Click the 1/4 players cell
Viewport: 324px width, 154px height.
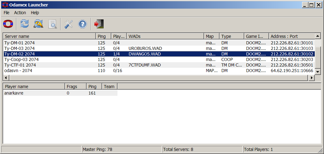tap(116, 54)
